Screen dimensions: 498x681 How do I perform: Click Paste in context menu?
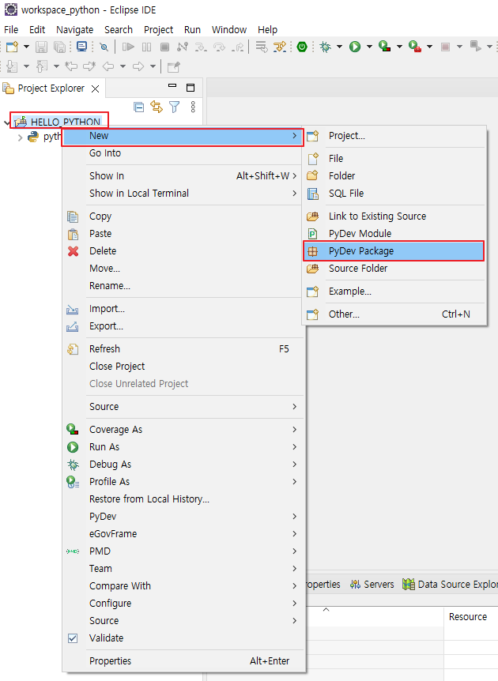pyautogui.click(x=183, y=234)
